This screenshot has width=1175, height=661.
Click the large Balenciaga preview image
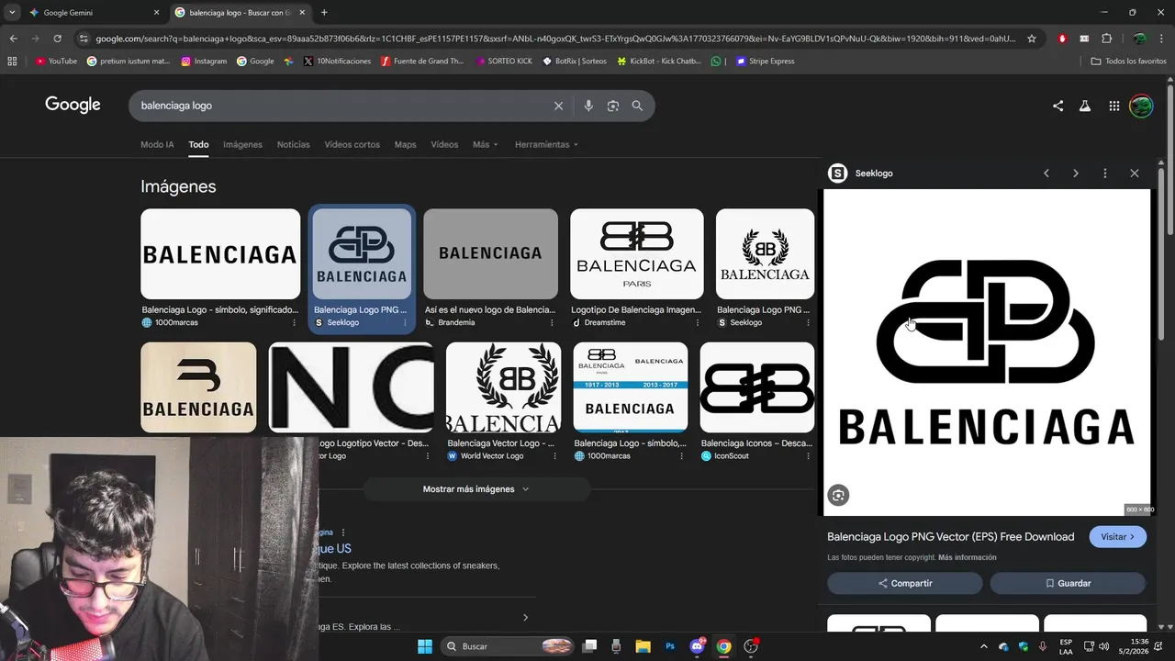(987, 353)
